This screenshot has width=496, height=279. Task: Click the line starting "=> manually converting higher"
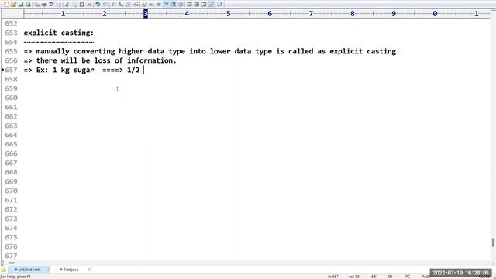212,51
